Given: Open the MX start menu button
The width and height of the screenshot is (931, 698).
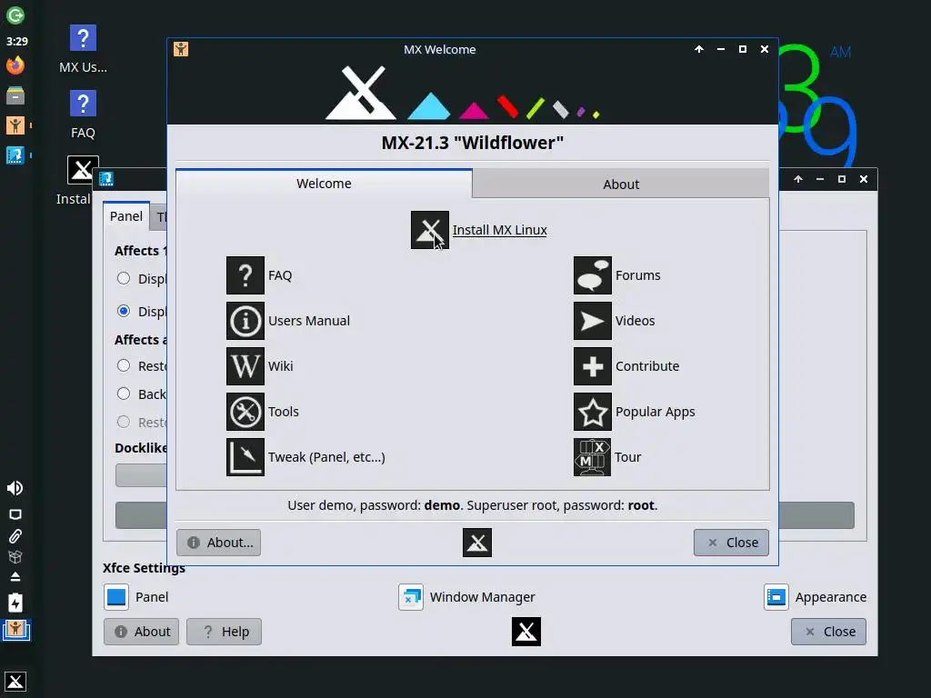Looking at the screenshot, I should tap(15, 682).
